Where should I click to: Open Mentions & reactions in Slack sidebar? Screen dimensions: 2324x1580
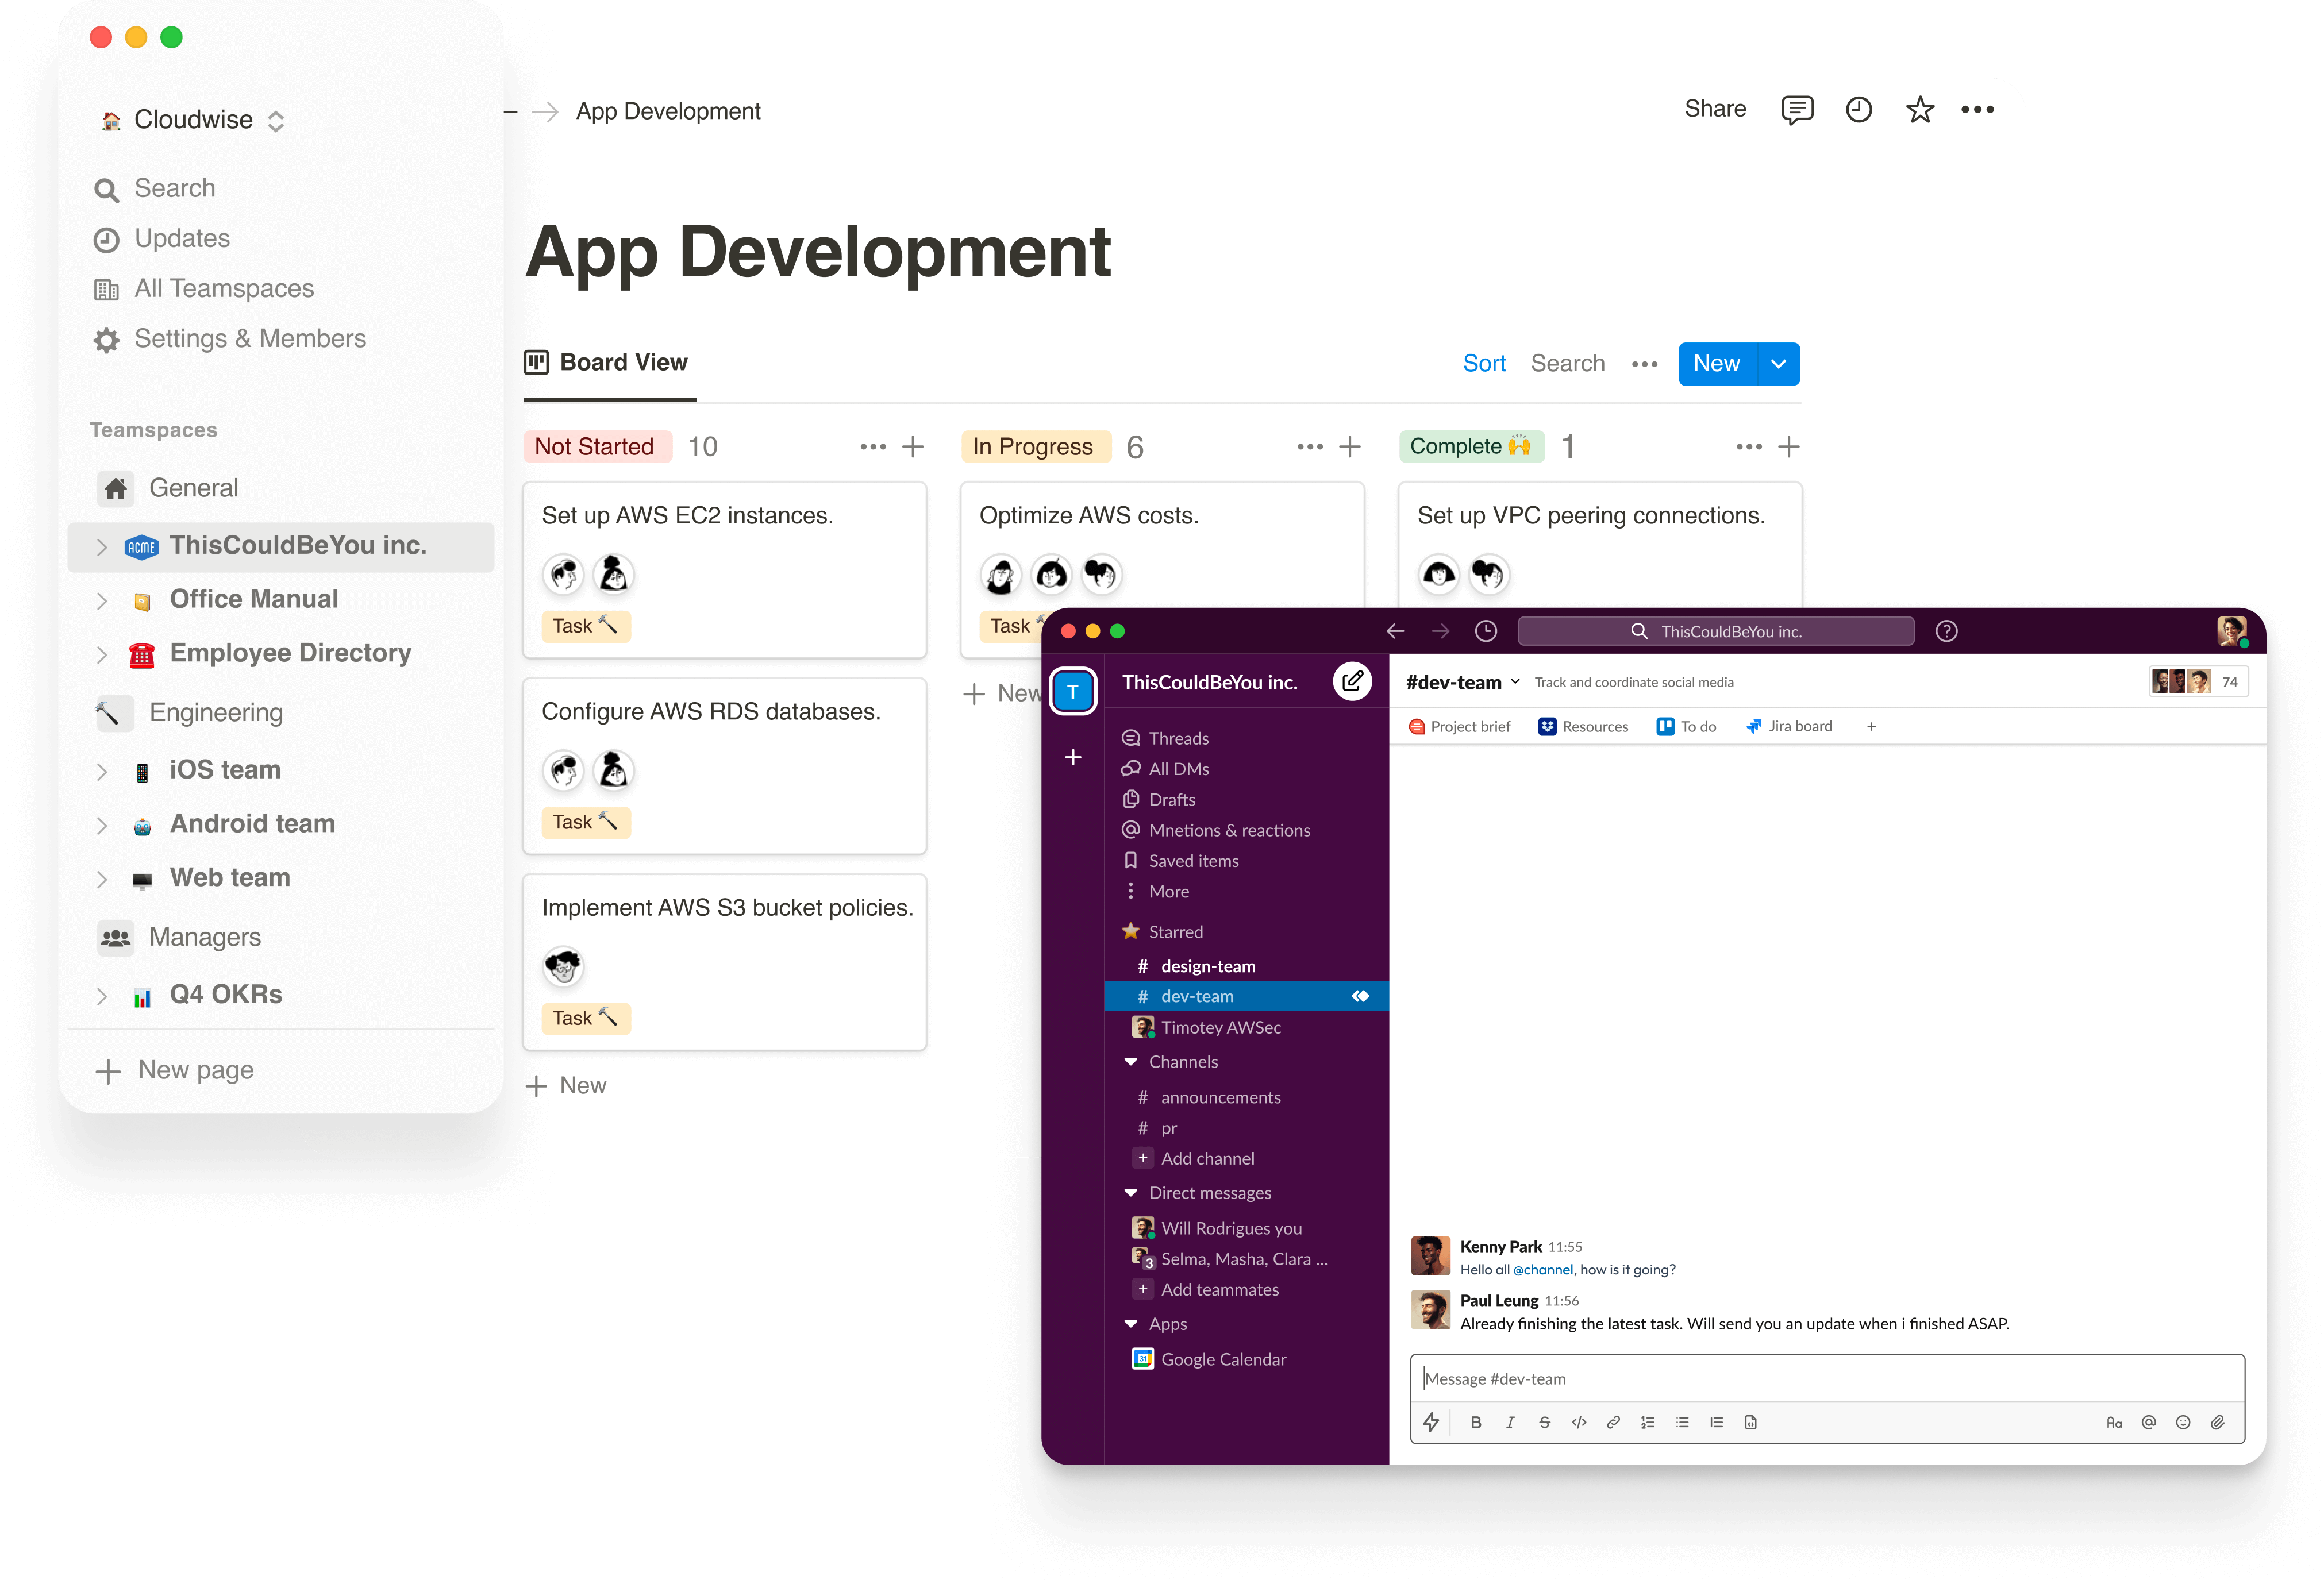pos(1216,830)
